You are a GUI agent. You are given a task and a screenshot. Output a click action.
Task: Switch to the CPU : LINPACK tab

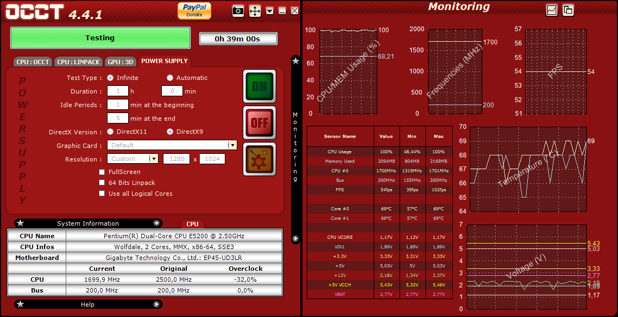pyautogui.click(x=79, y=62)
